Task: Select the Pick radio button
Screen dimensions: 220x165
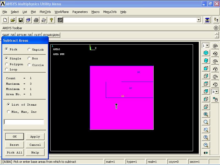Action: coord(6,49)
